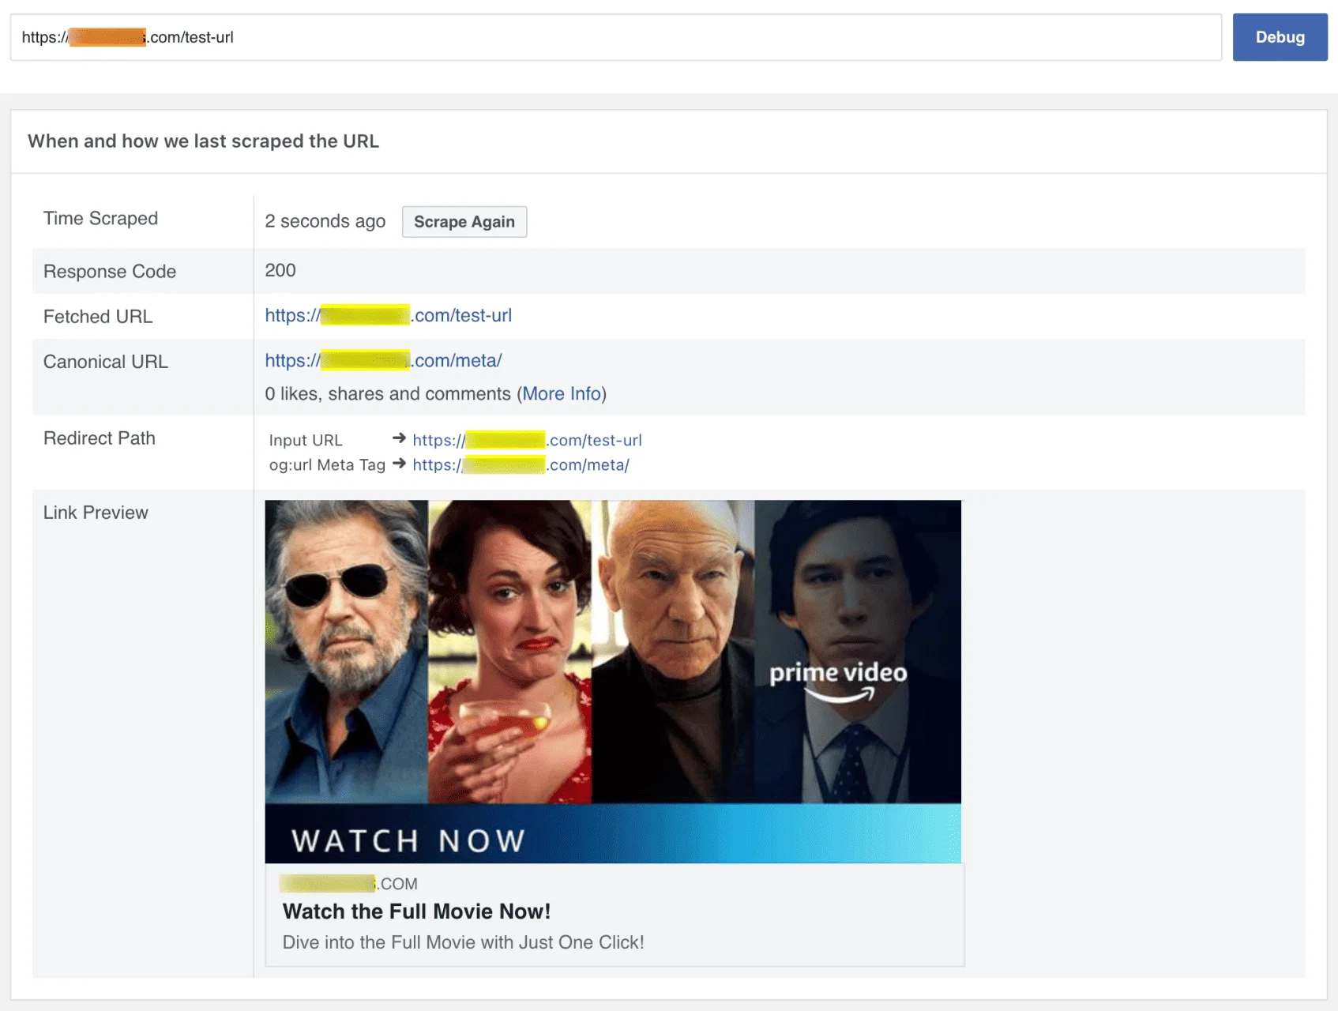Click the Watch Now preview image
This screenshot has width=1338, height=1011.
(x=613, y=681)
